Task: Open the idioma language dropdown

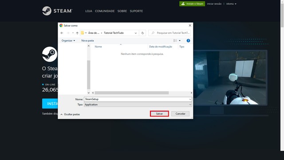Action: click(231, 4)
